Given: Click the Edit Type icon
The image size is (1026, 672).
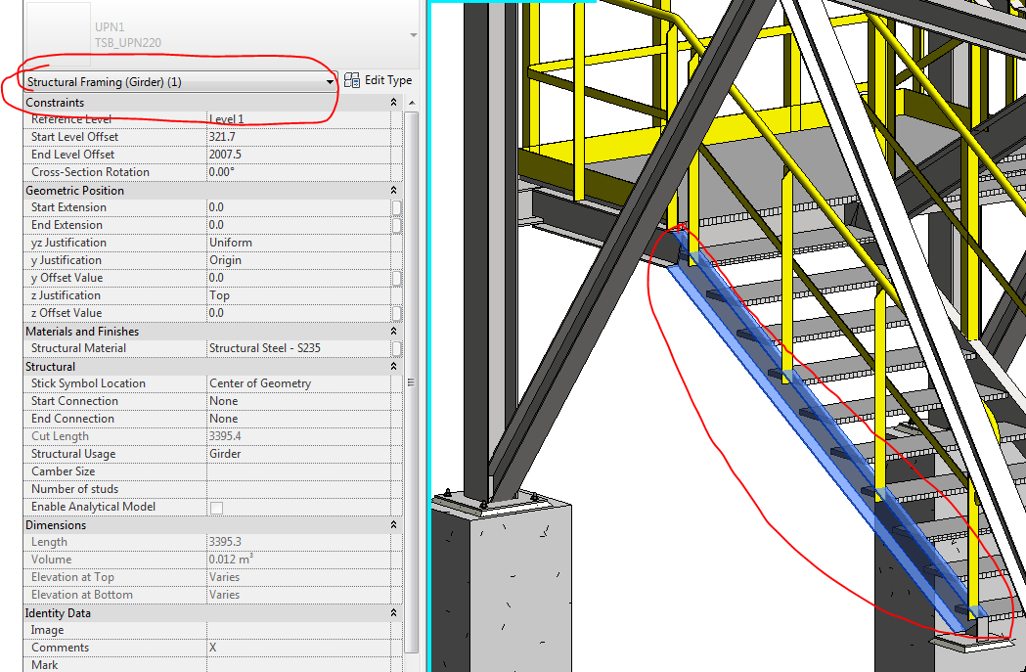Looking at the screenshot, I should [x=351, y=80].
